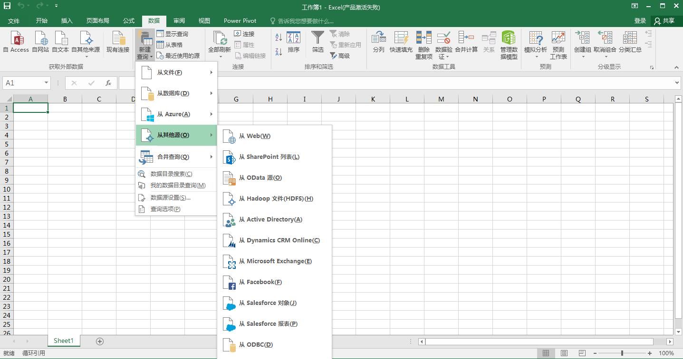Expand 合并查询(Q) submenu
The width and height of the screenshot is (683, 359).
tap(176, 157)
